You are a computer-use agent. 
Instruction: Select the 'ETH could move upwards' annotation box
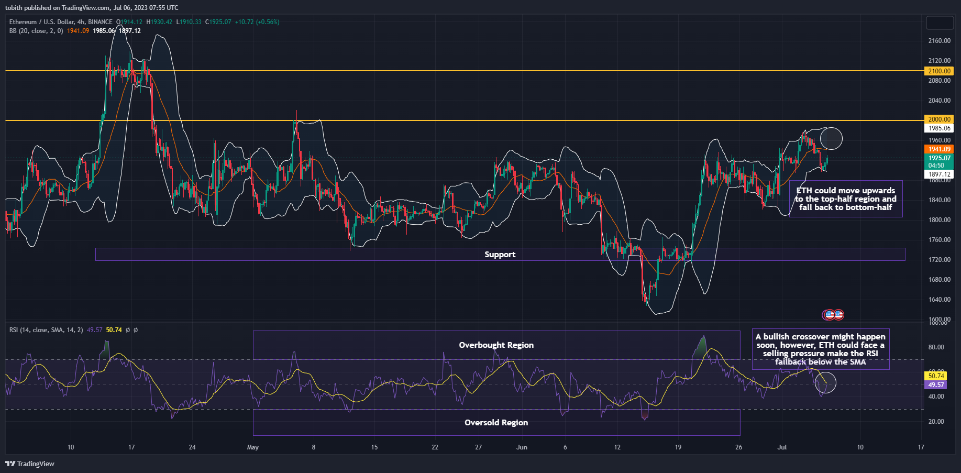[x=846, y=199]
